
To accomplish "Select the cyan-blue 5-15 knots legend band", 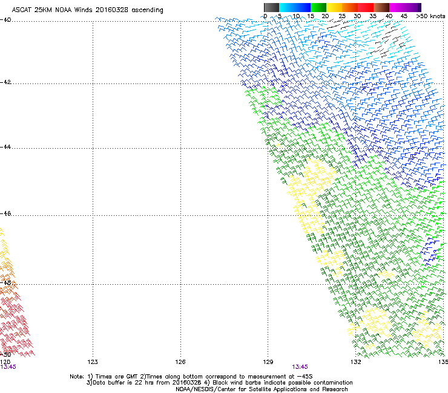I will pos(295,7).
